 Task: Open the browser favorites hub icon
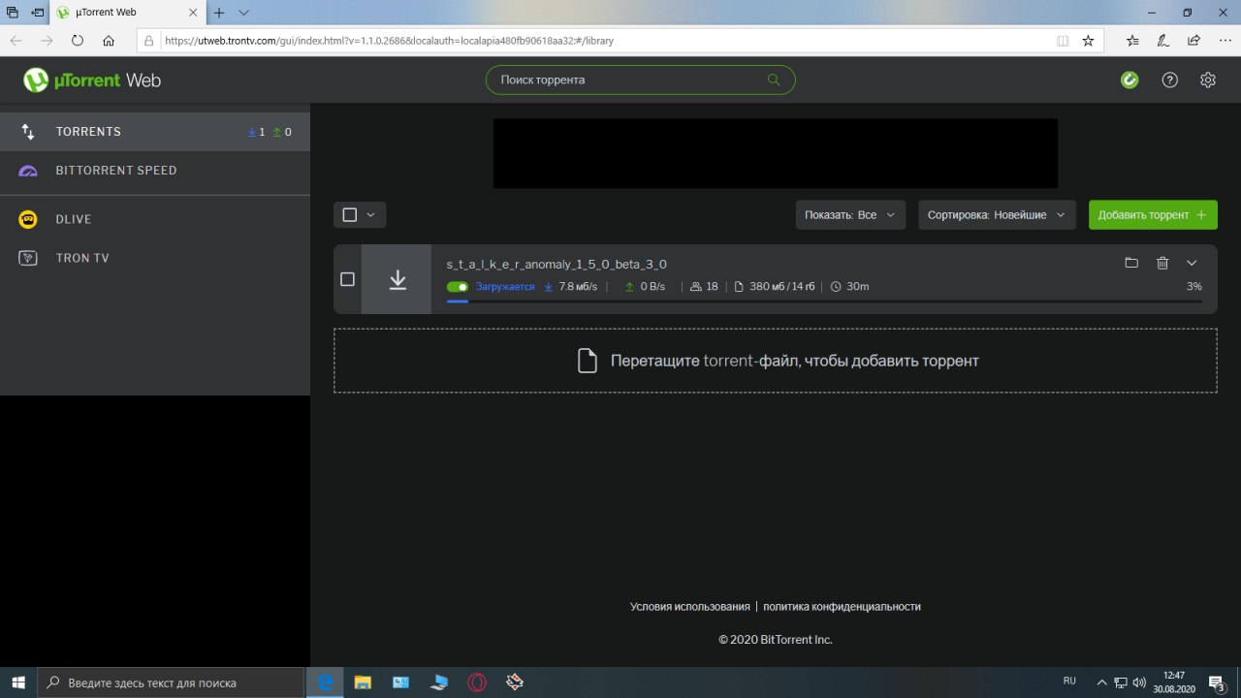point(1132,41)
